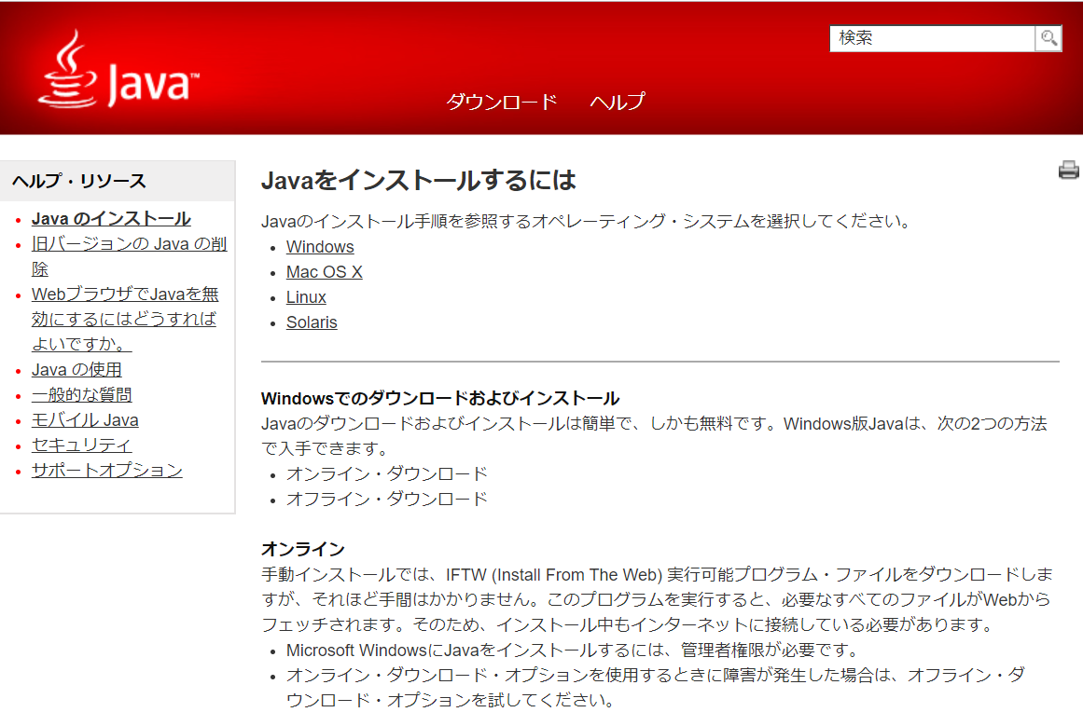
Task: Click the Windowsでのダウンロードおよびインストール heading
Action: click(x=440, y=399)
